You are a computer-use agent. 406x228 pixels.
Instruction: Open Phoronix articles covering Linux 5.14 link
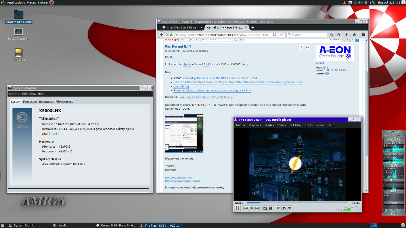tap(213, 91)
